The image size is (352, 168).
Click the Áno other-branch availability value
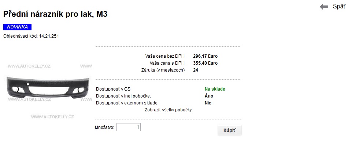(x=209, y=96)
